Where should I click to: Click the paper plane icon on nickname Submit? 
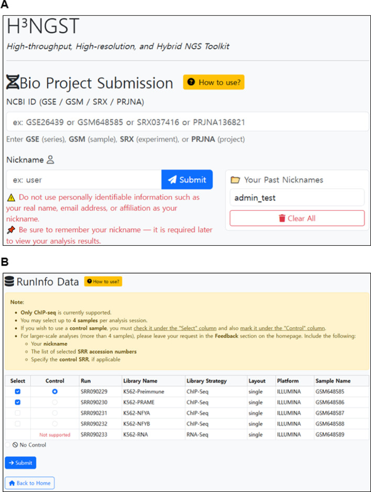tap(172, 180)
